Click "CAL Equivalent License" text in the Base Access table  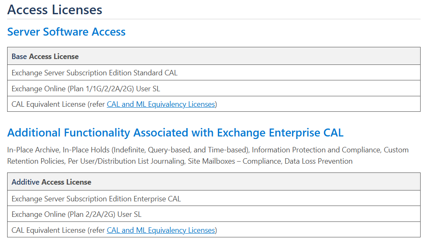click(x=48, y=104)
